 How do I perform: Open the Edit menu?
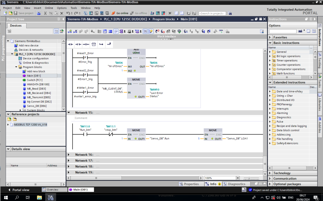pyautogui.click(x=18, y=8)
